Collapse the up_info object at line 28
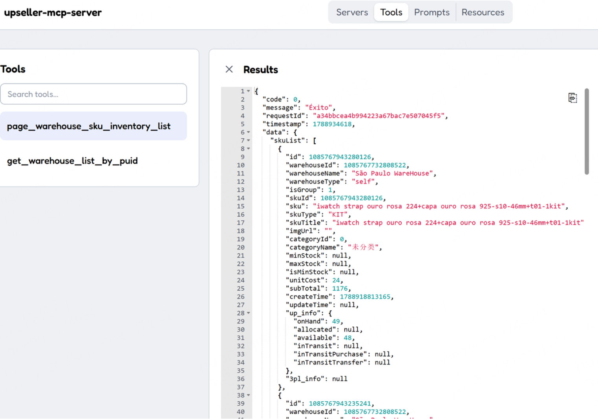Screen dimensions: 598x419 point(248,313)
